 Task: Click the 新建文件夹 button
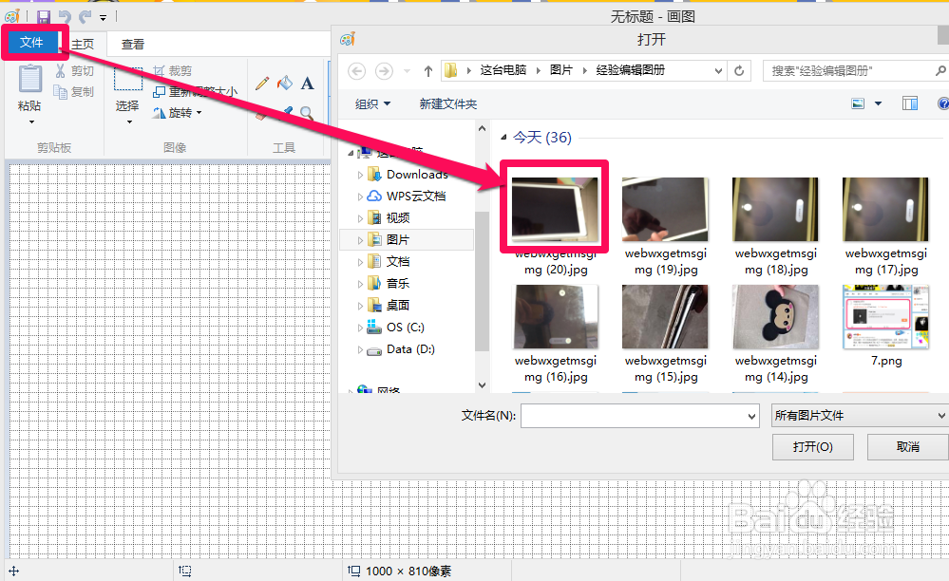[447, 104]
